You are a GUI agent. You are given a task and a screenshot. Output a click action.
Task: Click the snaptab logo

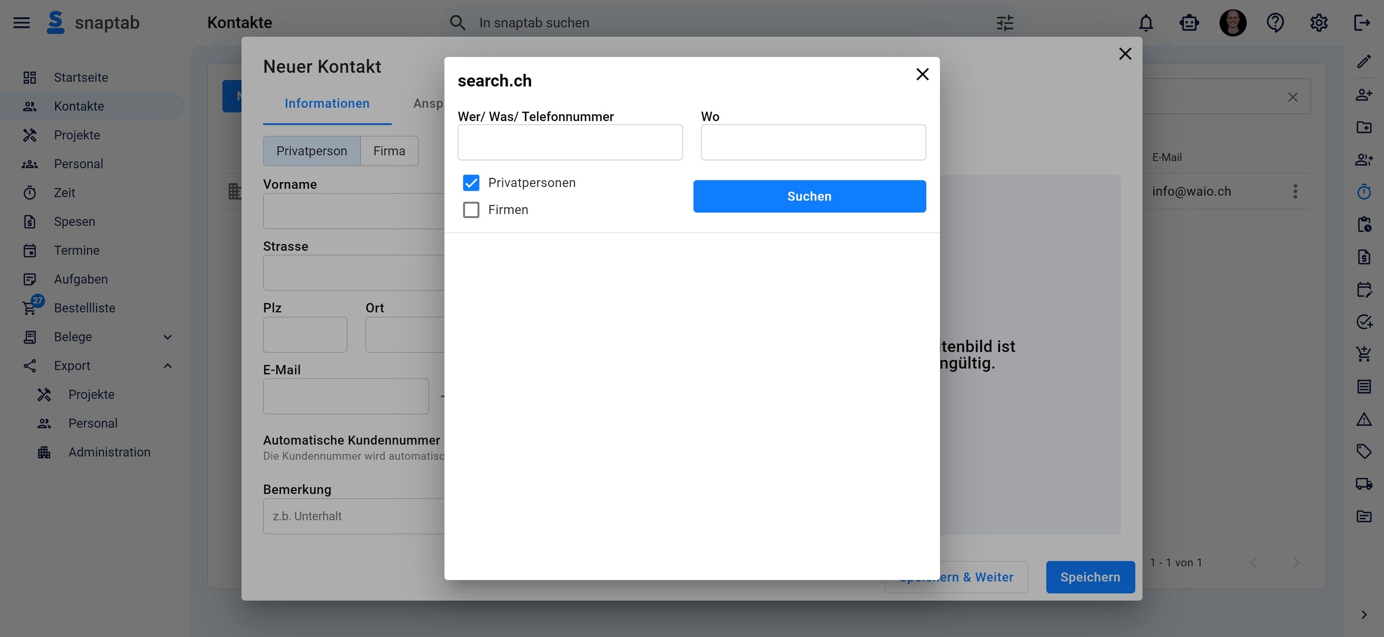(x=92, y=23)
